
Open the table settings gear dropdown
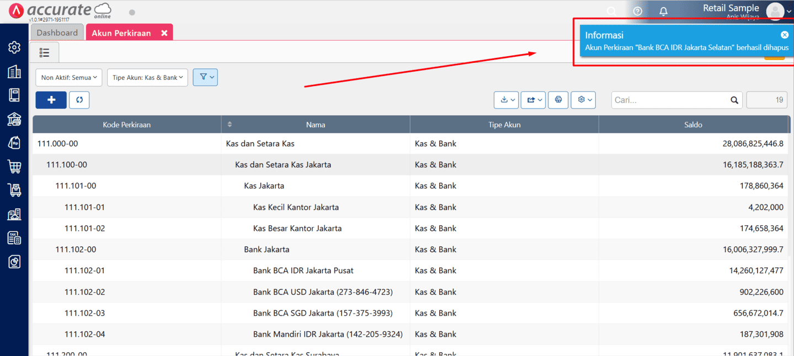pos(584,100)
